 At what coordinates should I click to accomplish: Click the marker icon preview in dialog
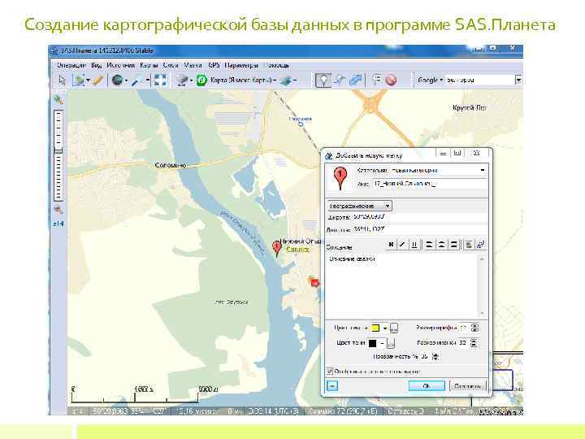(340, 178)
